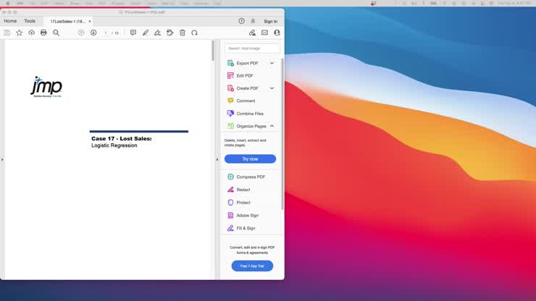Open the find text magnifier tool

click(x=56, y=33)
